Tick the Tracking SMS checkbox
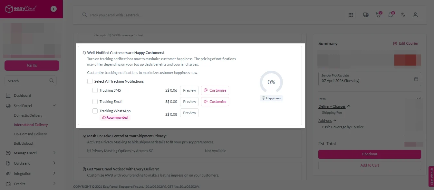This screenshot has height=190, width=434. [x=95, y=90]
